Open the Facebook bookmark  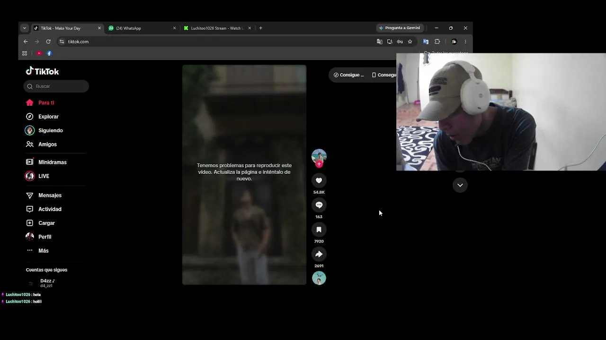tap(49, 53)
